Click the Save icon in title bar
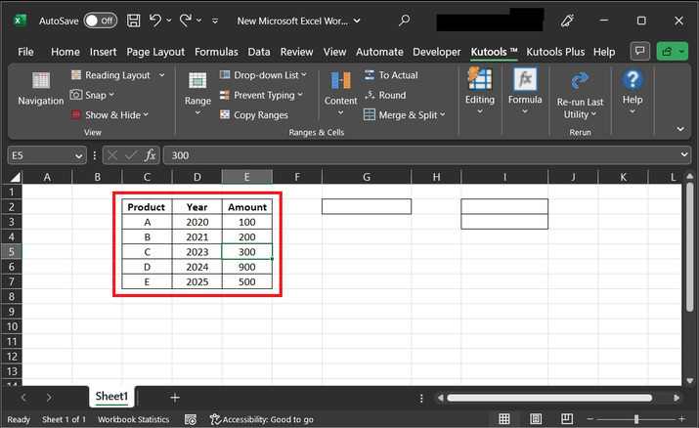Viewport: 699px width, 428px height. 134,20
